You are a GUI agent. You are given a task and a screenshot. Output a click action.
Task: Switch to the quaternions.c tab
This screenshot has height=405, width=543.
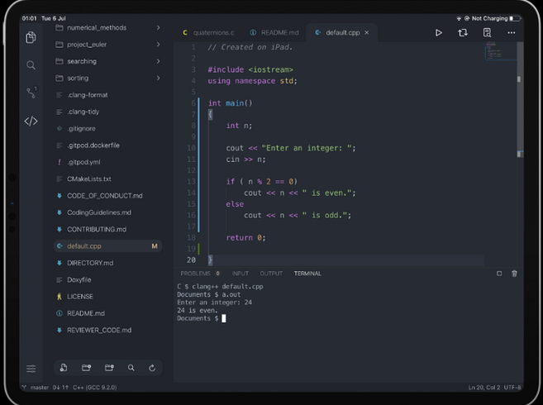(x=208, y=32)
